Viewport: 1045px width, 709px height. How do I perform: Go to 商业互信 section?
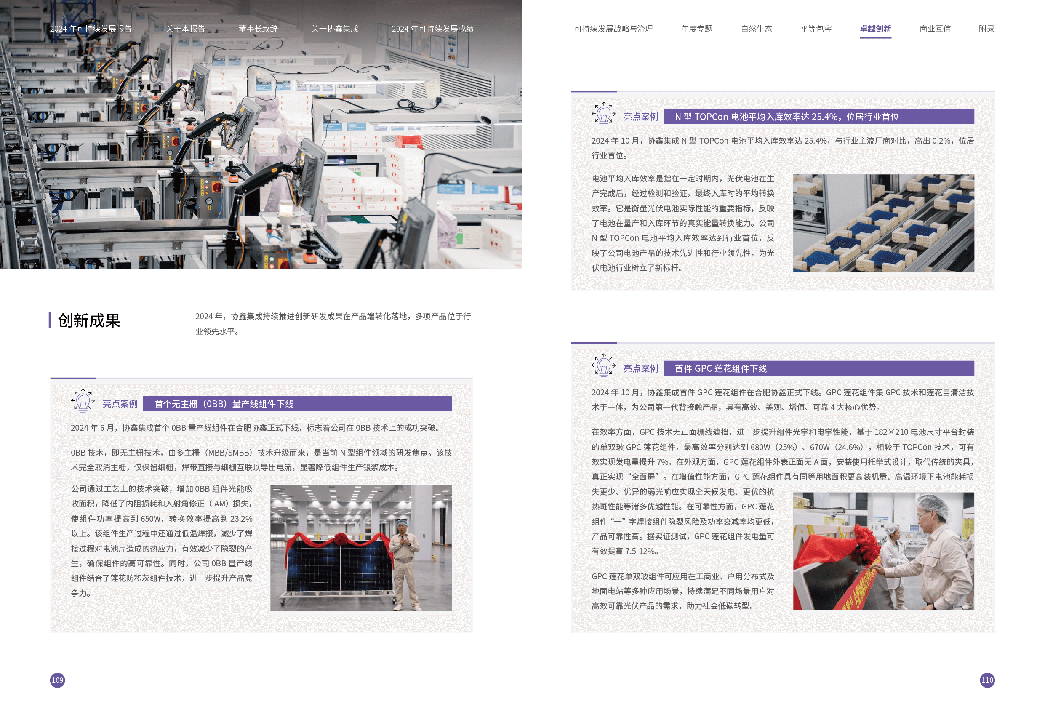(x=935, y=29)
